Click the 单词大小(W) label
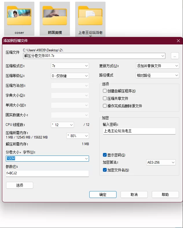This screenshot has width=183, height=228. coord(16,105)
